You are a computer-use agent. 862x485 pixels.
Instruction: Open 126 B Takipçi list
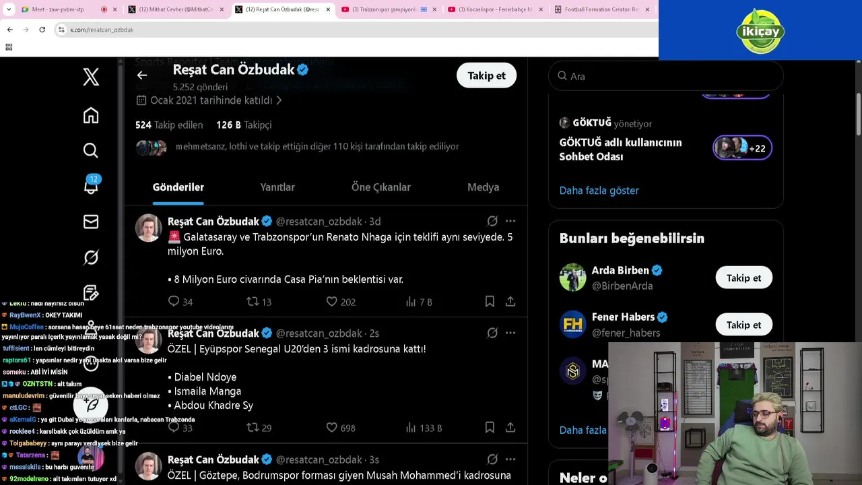coord(244,125)
